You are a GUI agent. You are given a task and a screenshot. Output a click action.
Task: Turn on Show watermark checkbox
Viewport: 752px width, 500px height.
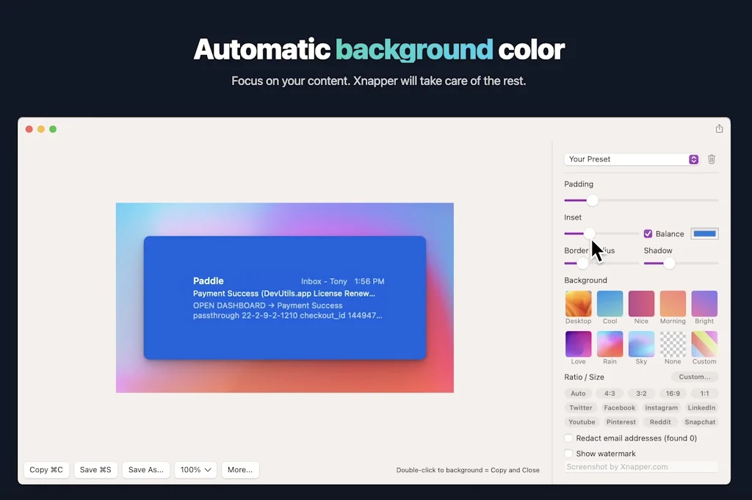[x=568, y=454]
